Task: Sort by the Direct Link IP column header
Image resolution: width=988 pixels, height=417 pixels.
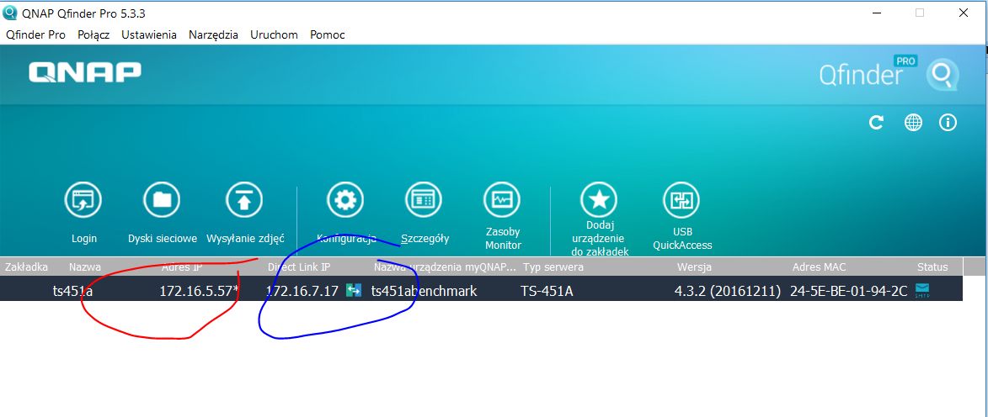Action: 299,267
